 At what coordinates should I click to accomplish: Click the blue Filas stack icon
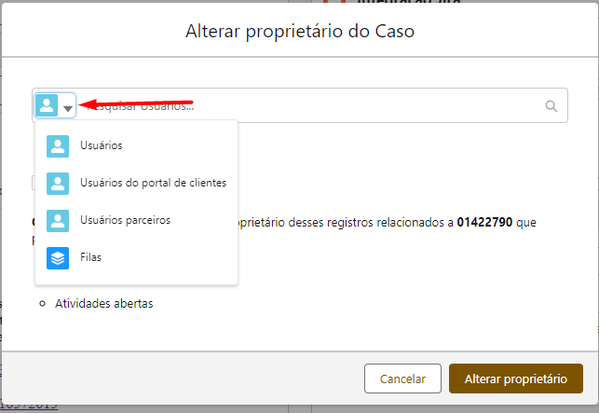[58, 258]
